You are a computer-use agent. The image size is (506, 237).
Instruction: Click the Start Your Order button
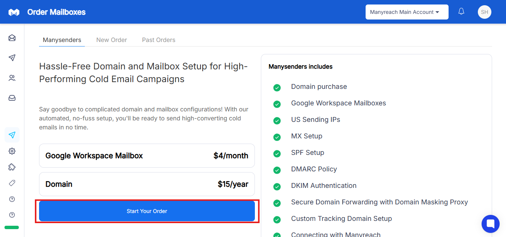pyautogui.click(x=147, y=211)
